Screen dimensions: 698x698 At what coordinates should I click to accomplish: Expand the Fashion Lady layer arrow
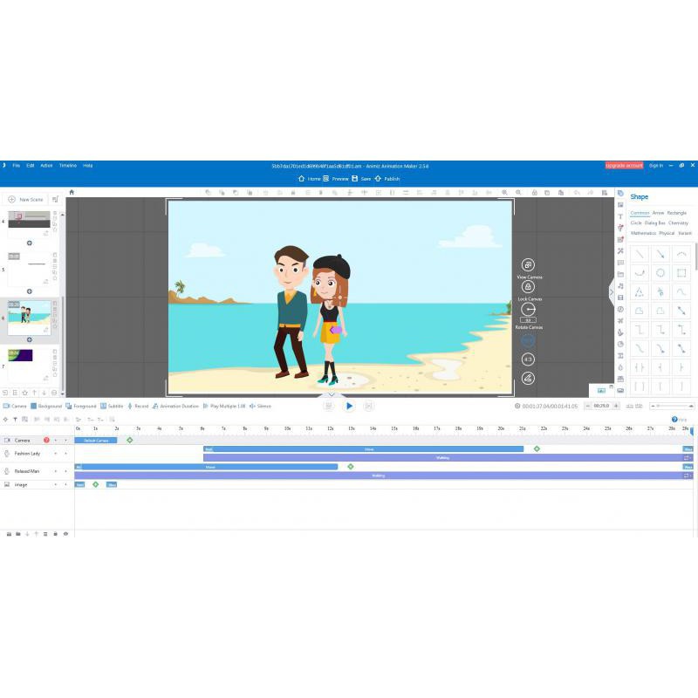pyautogui.click(x=65, y=454)
